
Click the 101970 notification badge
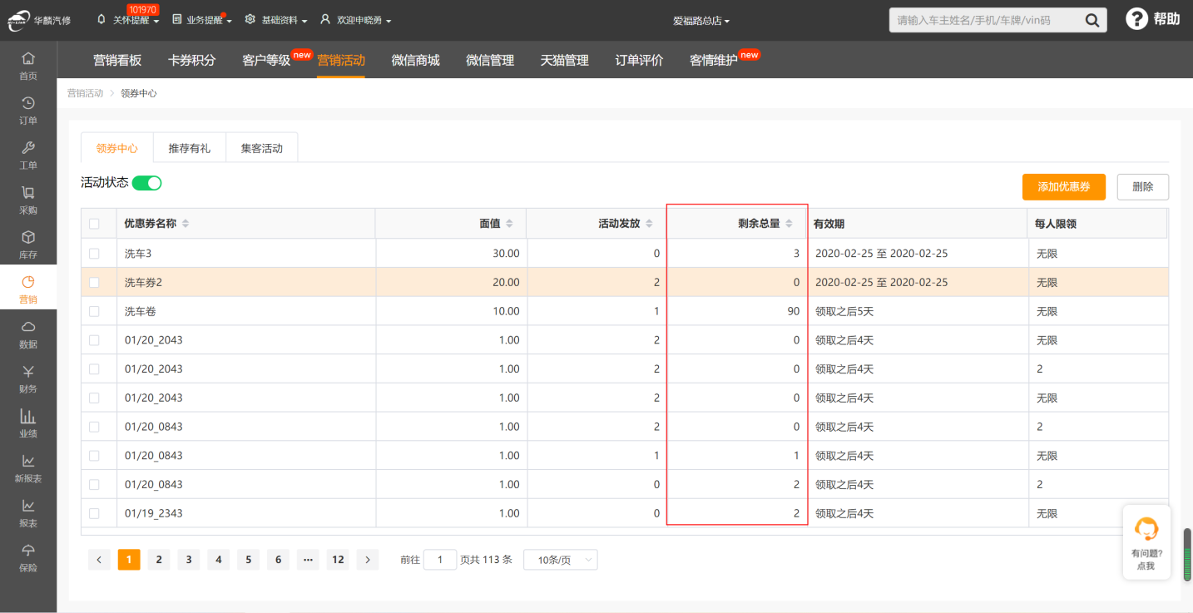[143, 9]
